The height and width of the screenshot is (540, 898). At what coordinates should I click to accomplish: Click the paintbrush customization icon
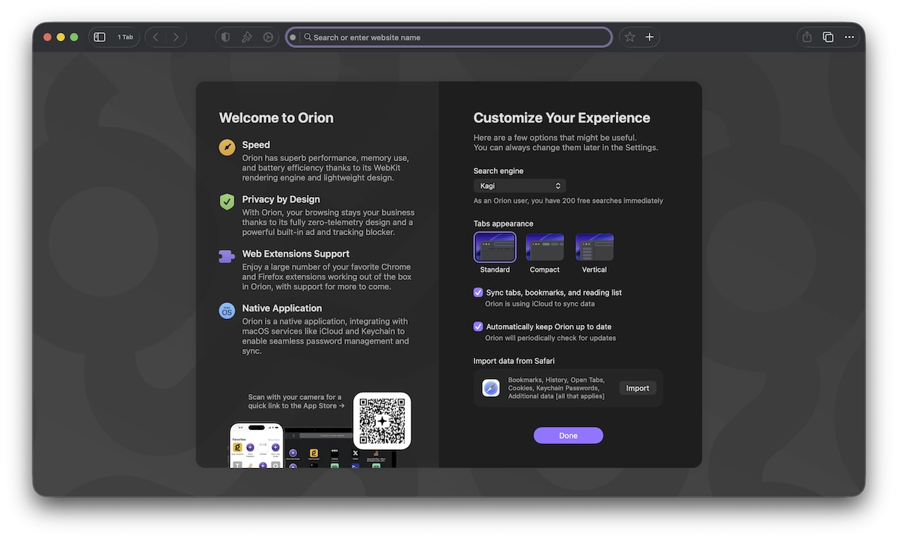247,37
